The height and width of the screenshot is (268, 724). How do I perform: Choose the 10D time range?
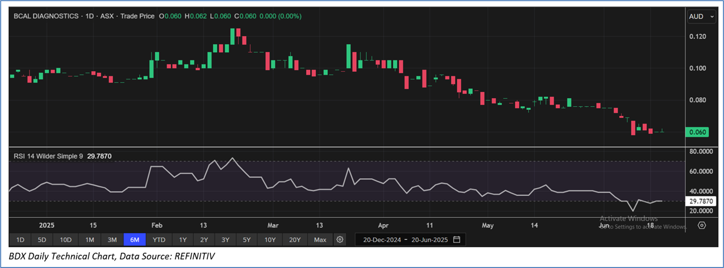(x=66, y=240)
